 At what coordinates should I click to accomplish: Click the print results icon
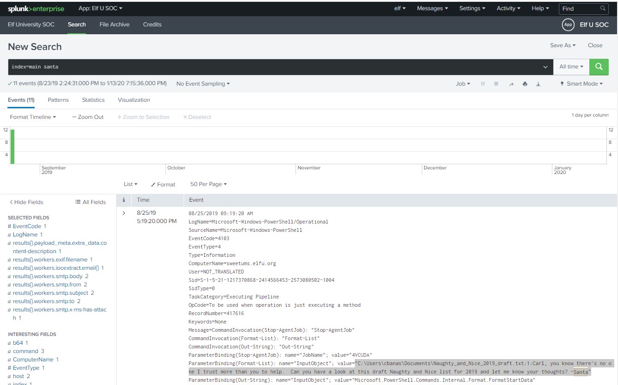point(525,84)
